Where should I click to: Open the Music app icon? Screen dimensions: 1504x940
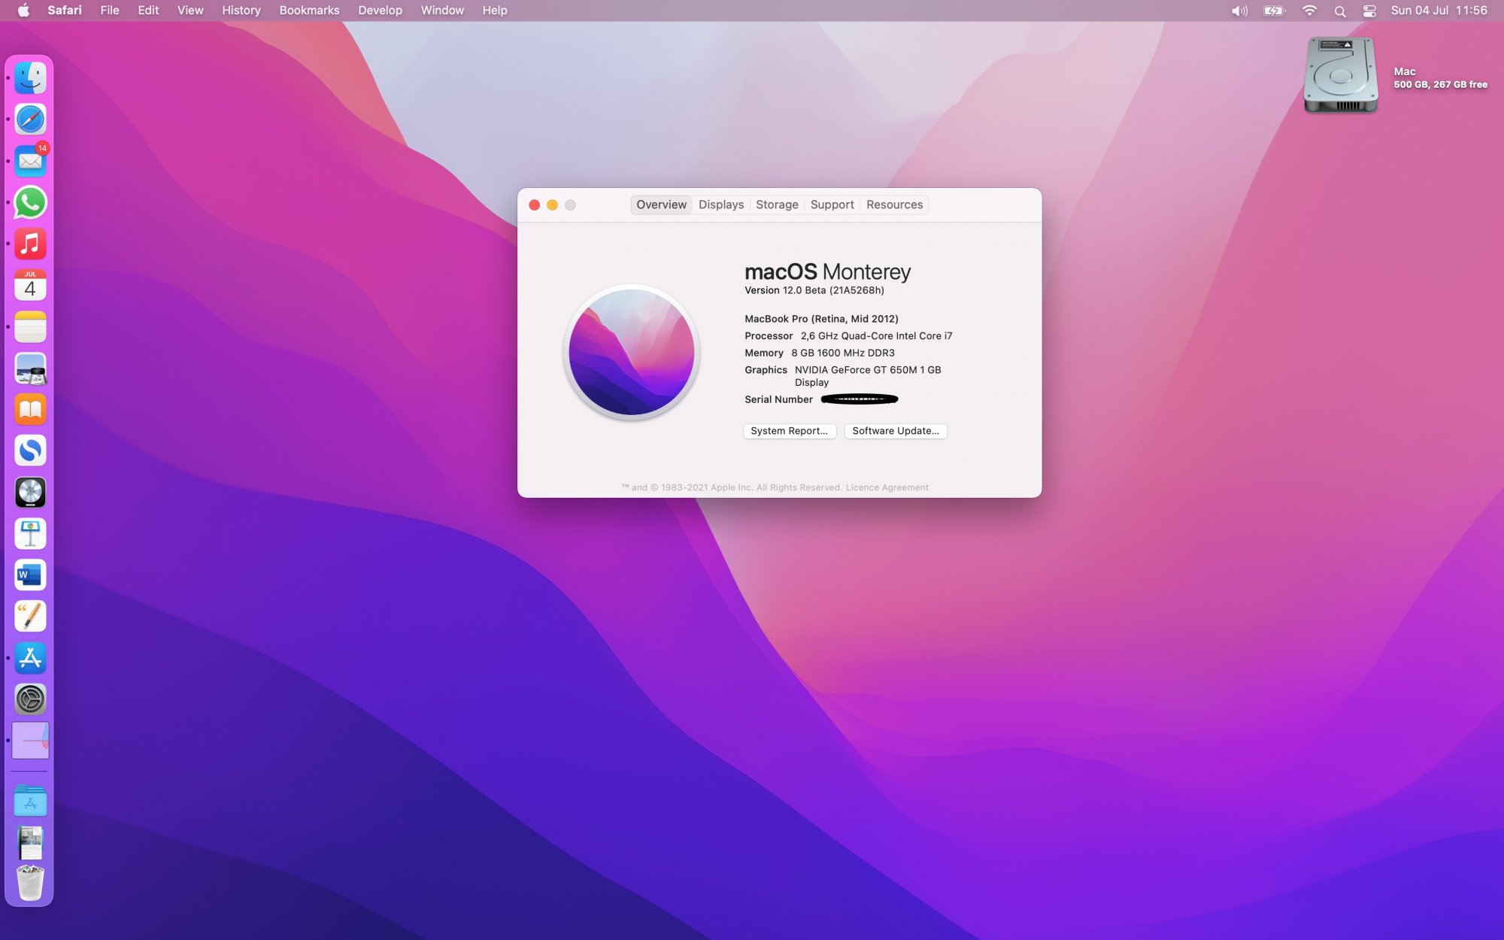tap(30, 244)
